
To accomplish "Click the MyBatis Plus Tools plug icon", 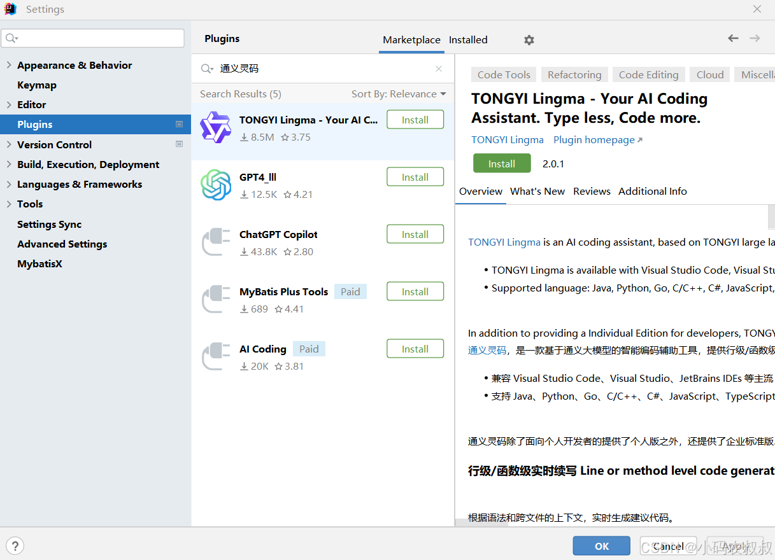I will 215,299.
